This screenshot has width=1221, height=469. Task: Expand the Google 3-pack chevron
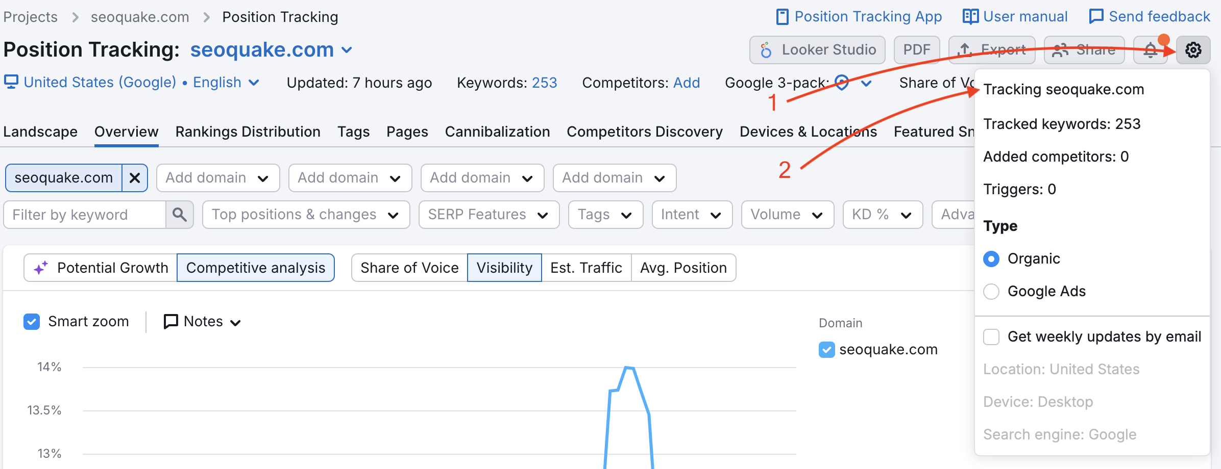(866, 83)
